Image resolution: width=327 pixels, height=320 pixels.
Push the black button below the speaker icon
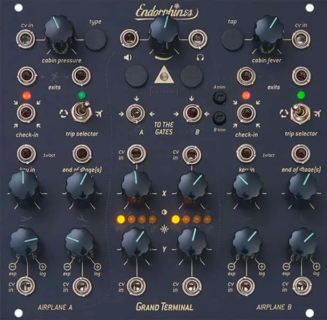click(137, 76)
